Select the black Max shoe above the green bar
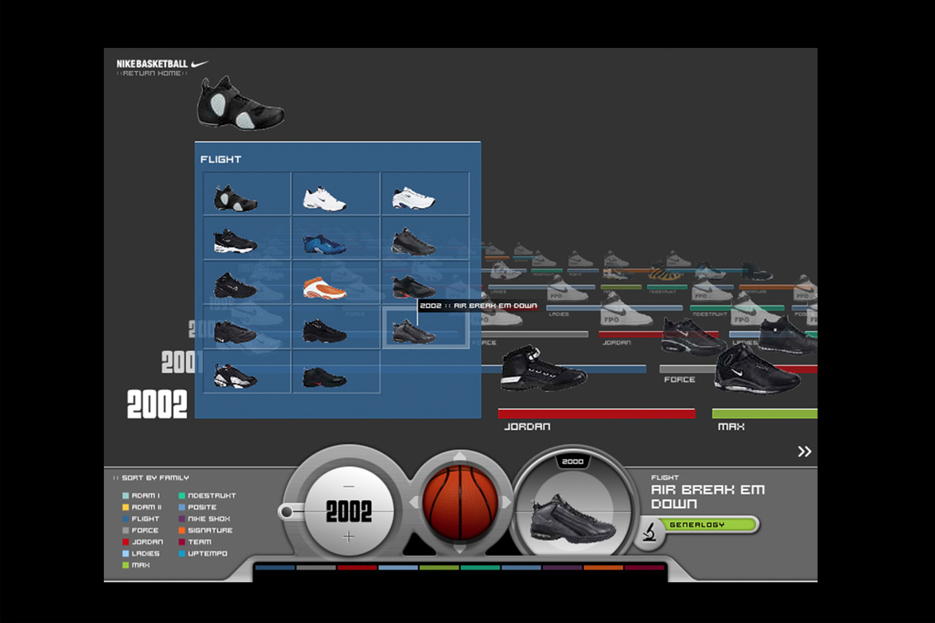The height and width of the screenshot is (623, 935). [x=757, y=369]
